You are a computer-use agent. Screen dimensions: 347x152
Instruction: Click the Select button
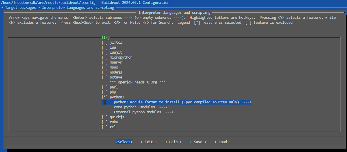click(x=124, y=142)
